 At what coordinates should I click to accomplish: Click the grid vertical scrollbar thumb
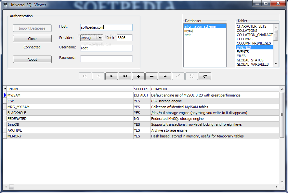pos(282,115)
